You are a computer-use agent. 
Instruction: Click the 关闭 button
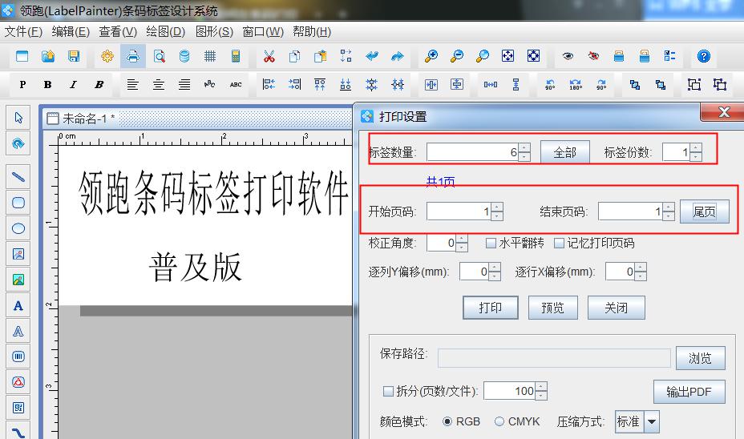(616, 308)
